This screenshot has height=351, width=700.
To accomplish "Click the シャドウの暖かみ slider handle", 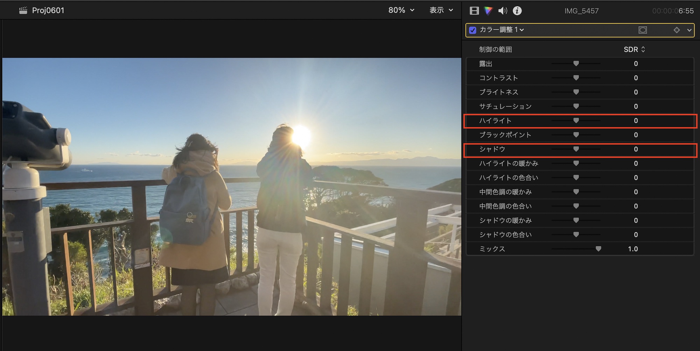I will tap(576, 220).
